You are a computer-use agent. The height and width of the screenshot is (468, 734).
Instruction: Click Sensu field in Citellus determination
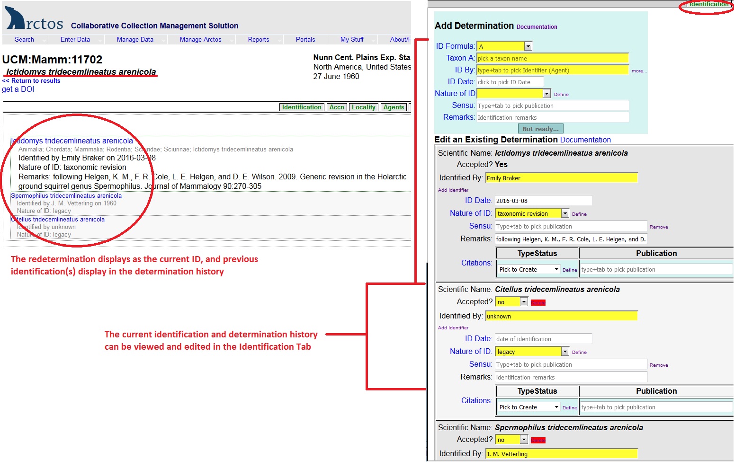point(571,364)
